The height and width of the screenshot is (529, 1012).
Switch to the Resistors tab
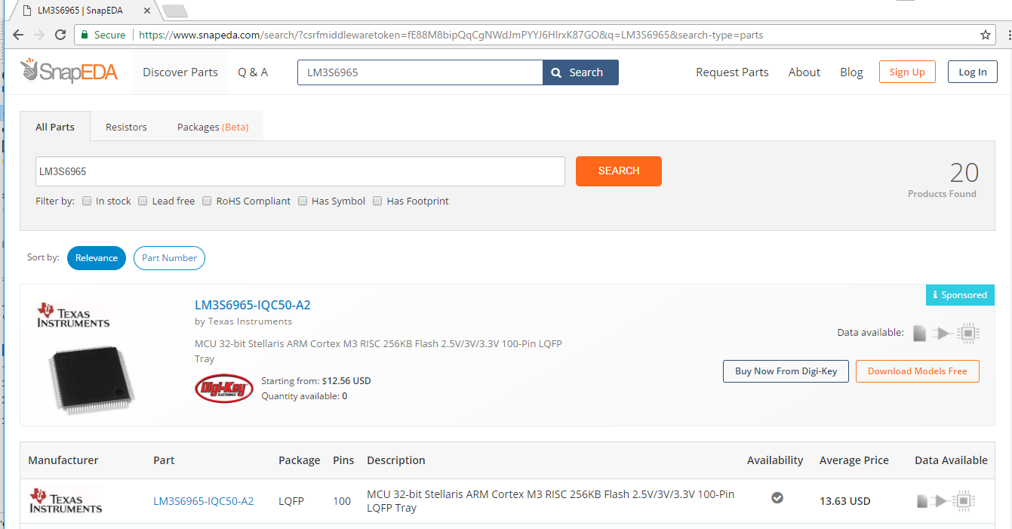tap(126, 127)
